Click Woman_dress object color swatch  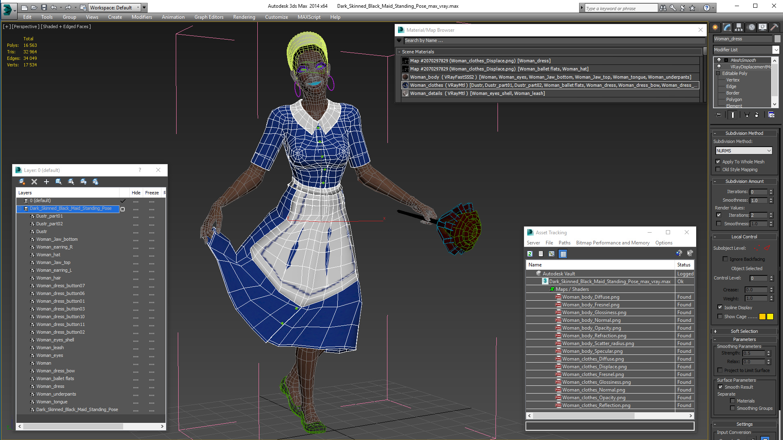(x=777, y=39)
